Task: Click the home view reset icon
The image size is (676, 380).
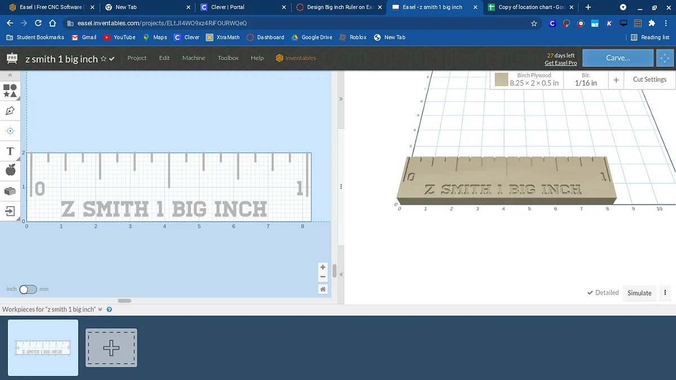Action: coord(323,289)
